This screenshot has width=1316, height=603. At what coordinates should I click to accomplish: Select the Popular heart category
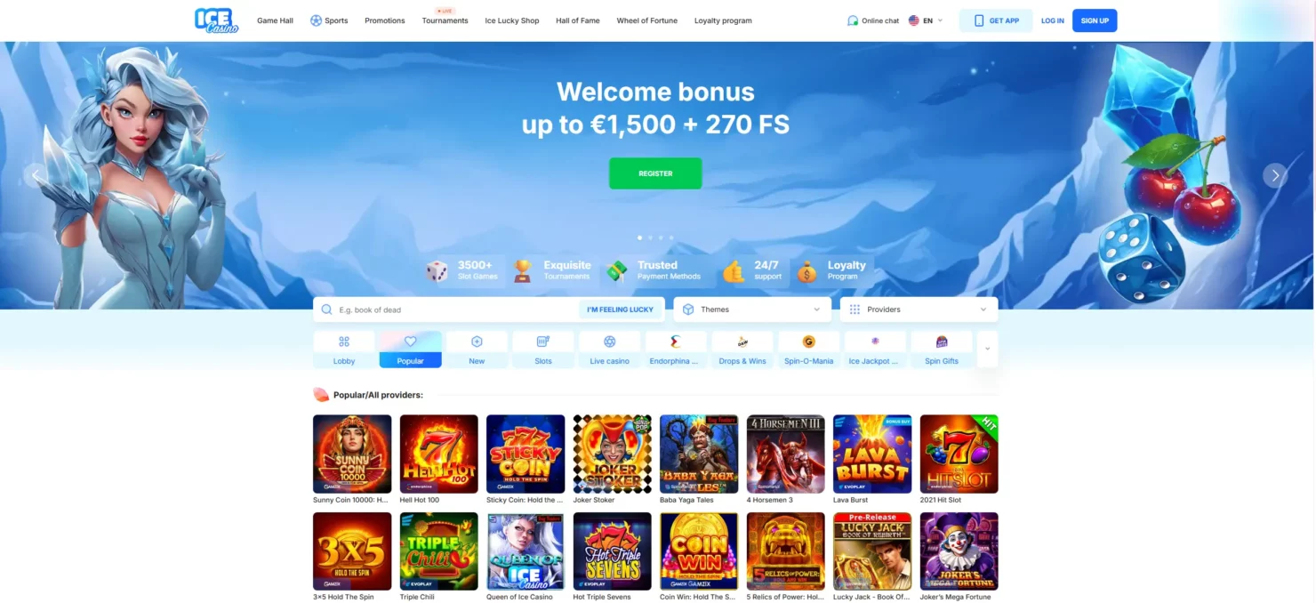(x=410, y=350)
